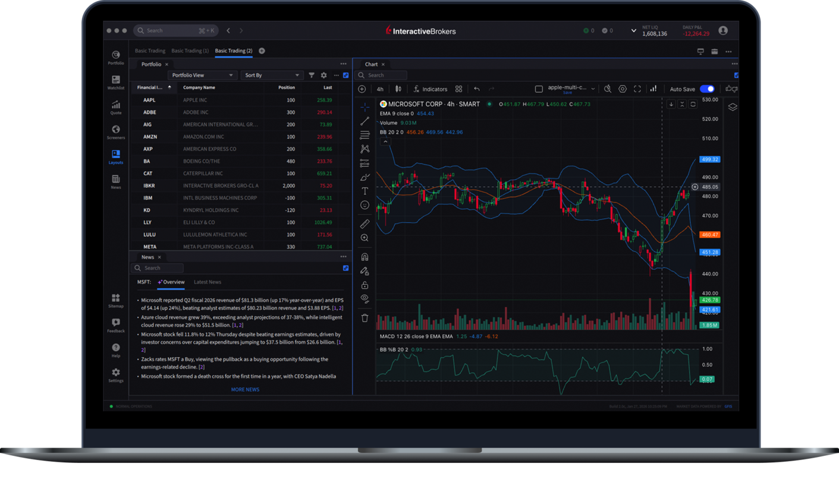Disable the Auto Save toggle
Screen dimensions: 839x482
[706, 89]
